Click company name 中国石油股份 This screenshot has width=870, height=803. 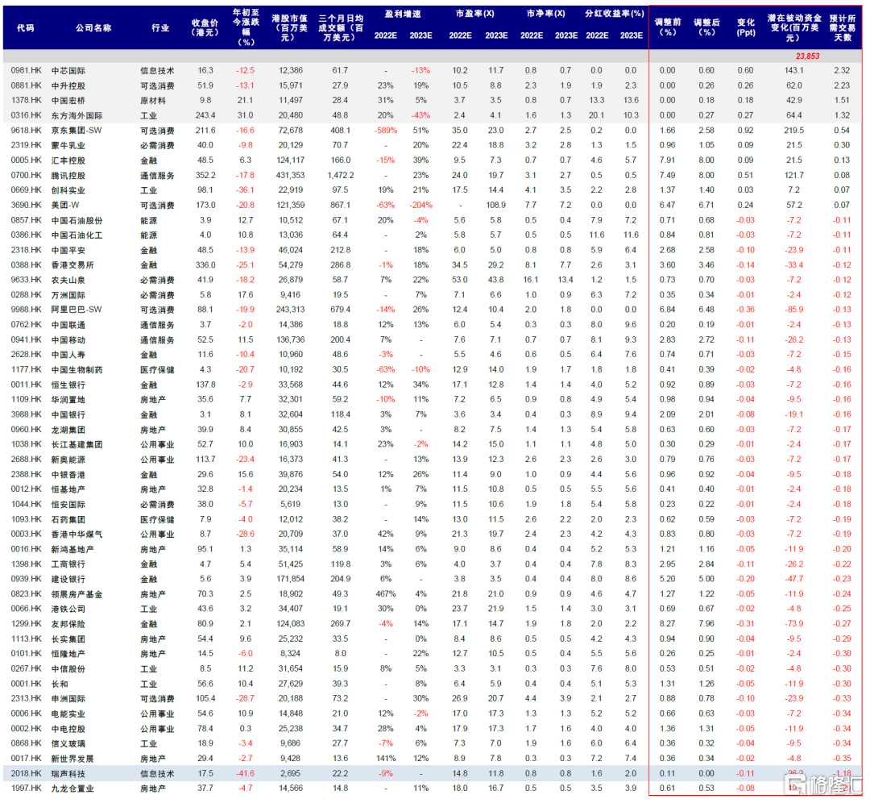click(x=77, y=220)
